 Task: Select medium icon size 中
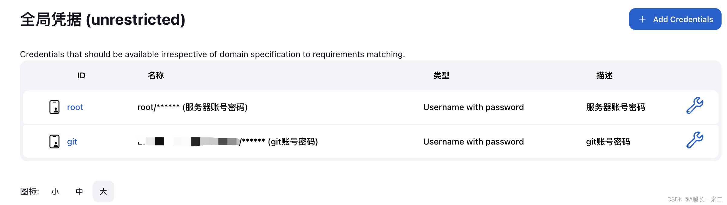[x=79, y=191]
